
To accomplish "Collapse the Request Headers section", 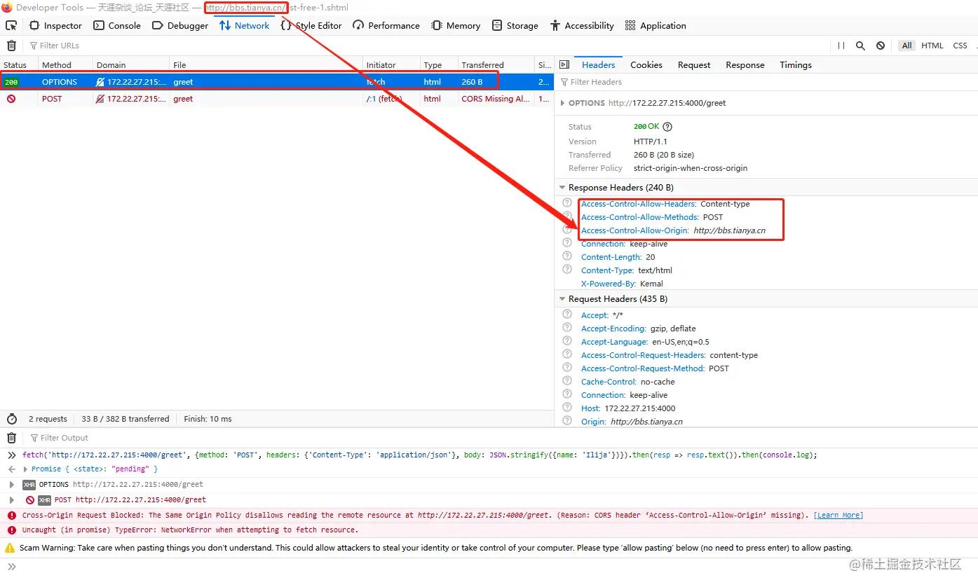I will click(x=562, y=299).
